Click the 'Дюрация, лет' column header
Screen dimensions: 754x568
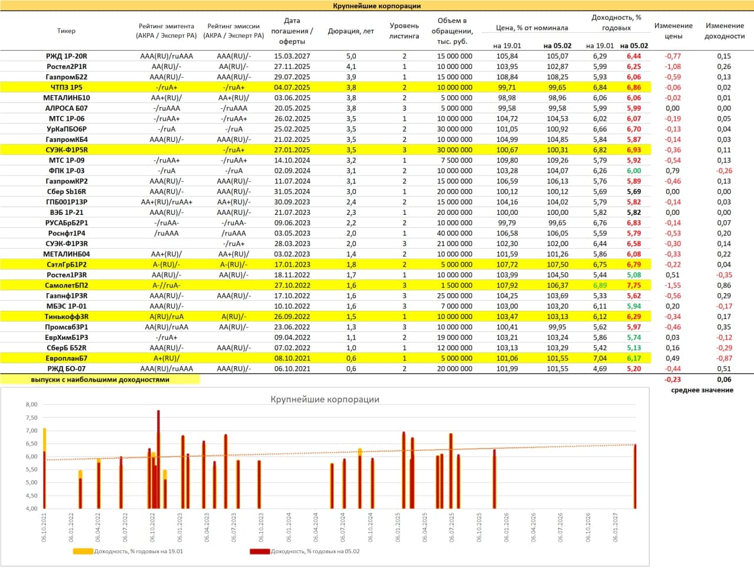pos(350,31)
